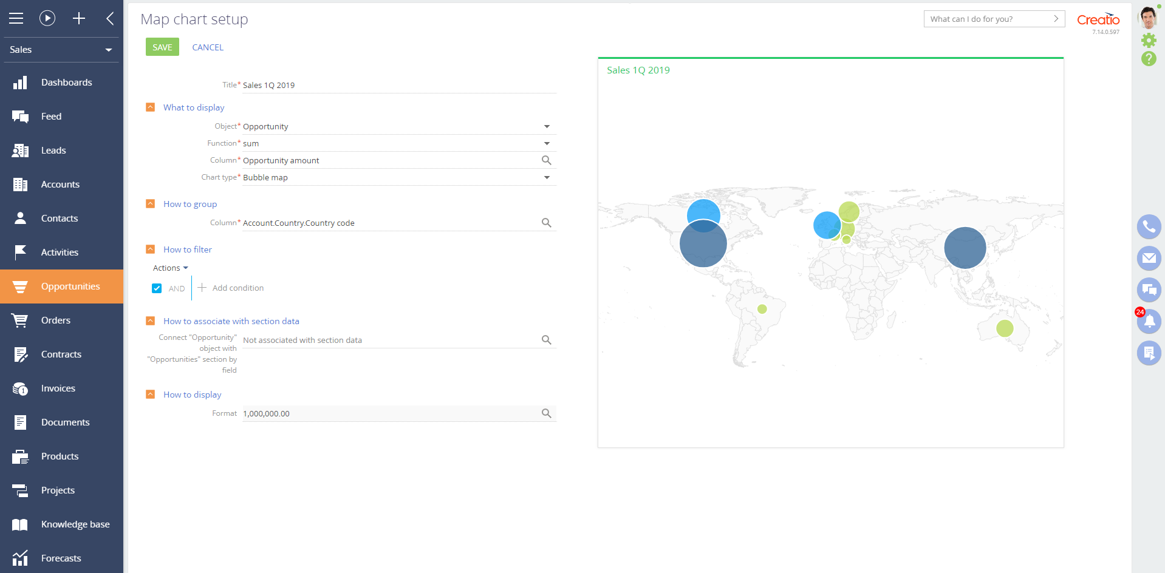The image size is (1165, 573).
Task: Collapse the How to filter section
Action: [151, 249]
